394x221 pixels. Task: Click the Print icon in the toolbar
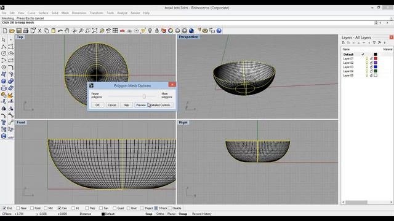coord(26,31)
